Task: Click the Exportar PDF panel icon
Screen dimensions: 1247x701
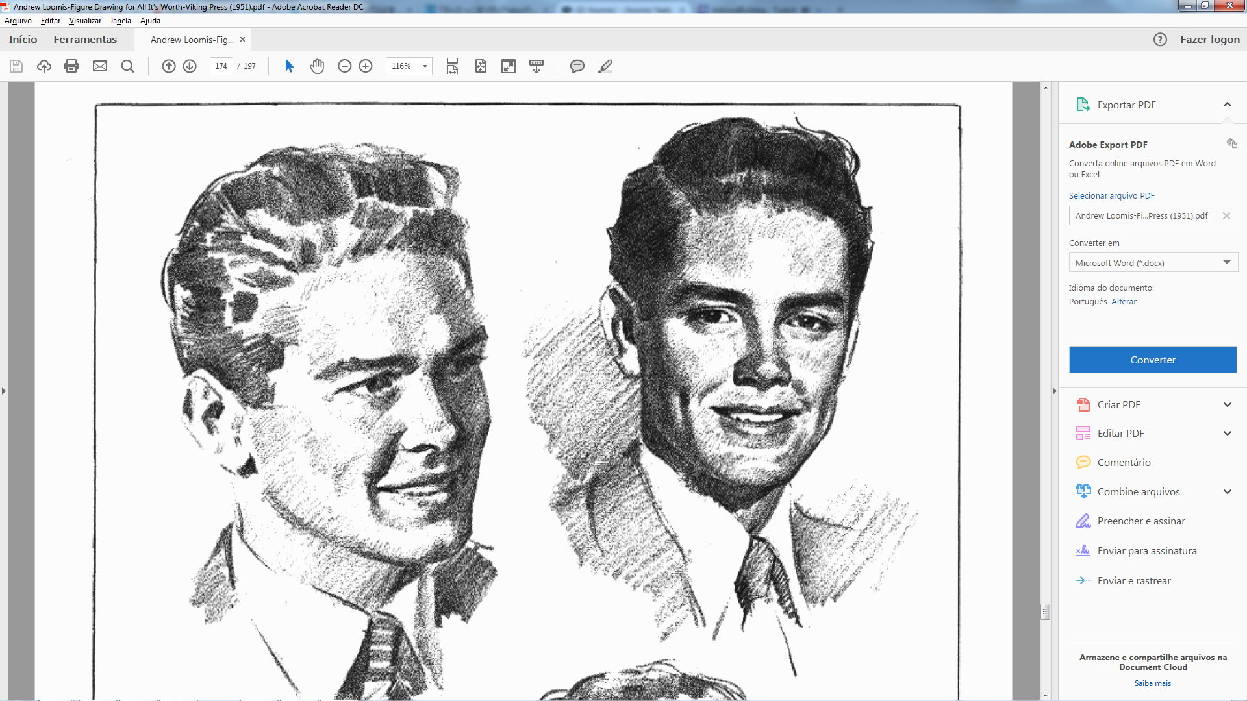Action: pyautogui.click(x=1083, y=105)
